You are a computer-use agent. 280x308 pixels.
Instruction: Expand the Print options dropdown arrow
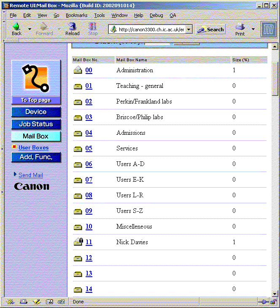[253, 29]
